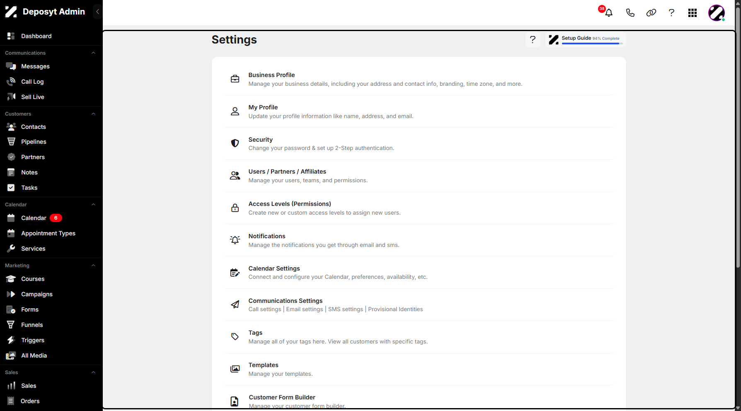741x411 pixels.
Task: Click the Tags label icon
Action: pos(235,337)
